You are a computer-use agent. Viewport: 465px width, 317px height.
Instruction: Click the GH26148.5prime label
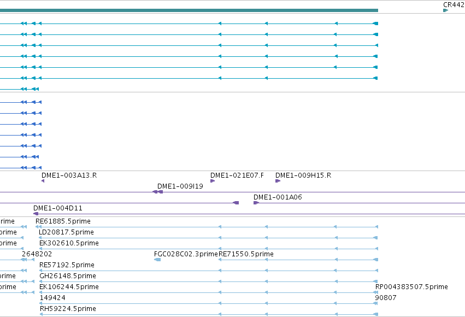tap(68, 276)
